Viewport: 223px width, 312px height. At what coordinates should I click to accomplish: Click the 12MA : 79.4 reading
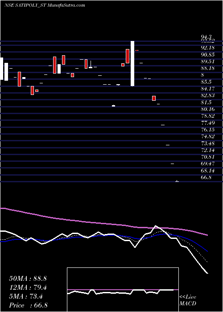(28, 287)
